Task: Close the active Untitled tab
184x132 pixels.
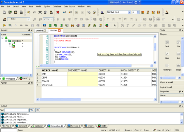Action: (60, 31)
